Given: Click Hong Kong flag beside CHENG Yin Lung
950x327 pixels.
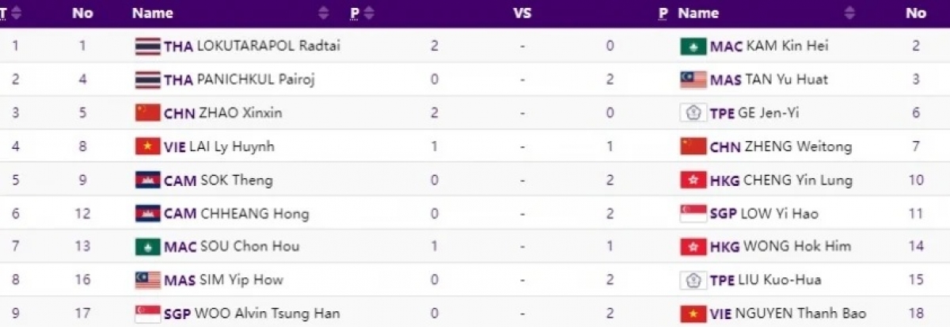Looking at the screenshot, I should pos(693,180).
